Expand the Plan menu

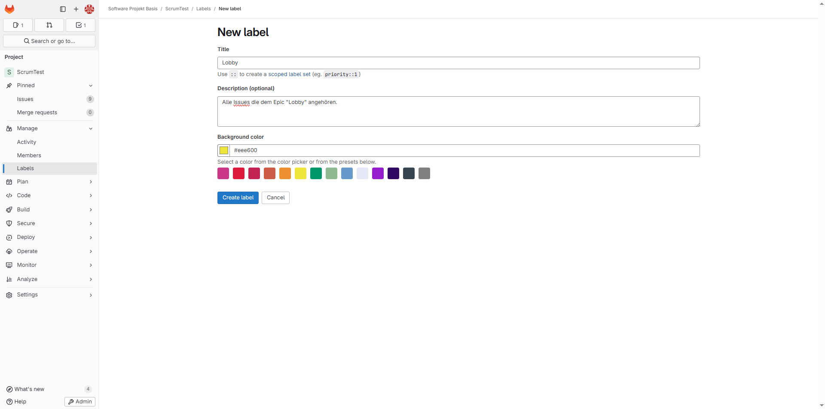(91, 182)
